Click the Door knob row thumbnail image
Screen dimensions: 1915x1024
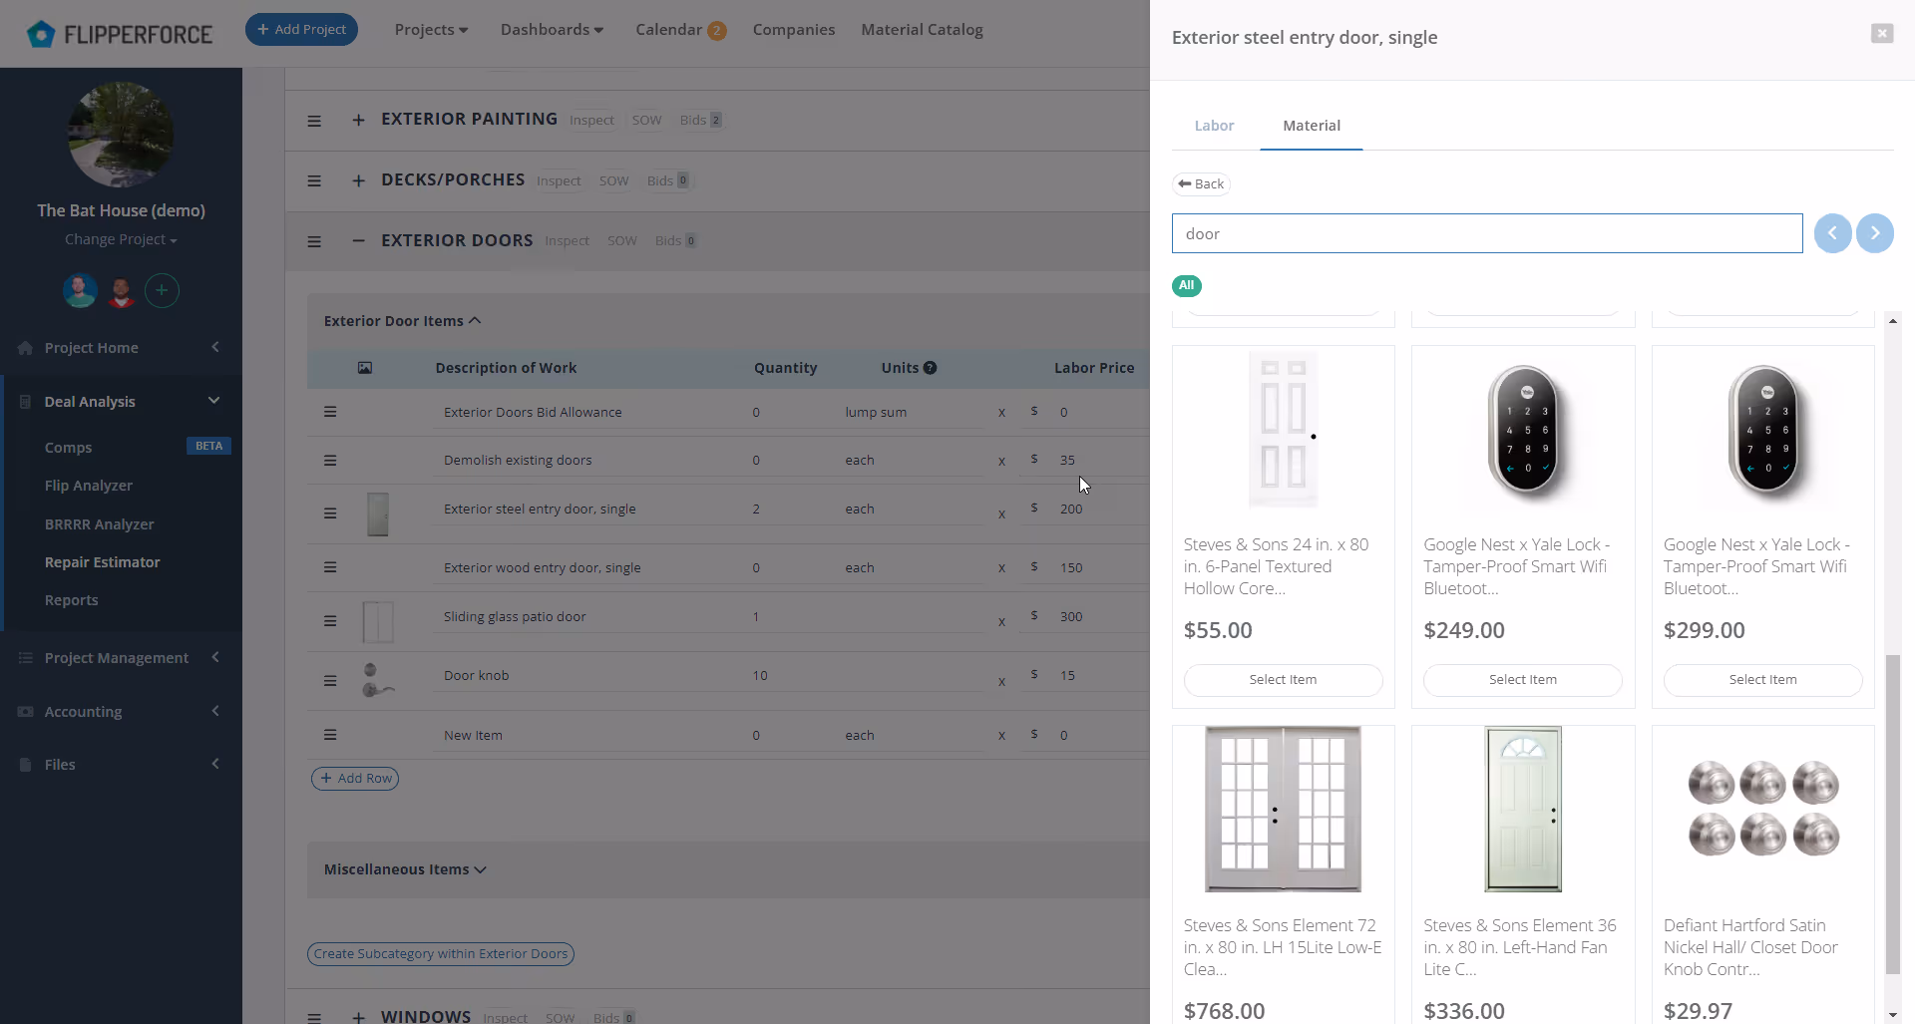[378, 680]
